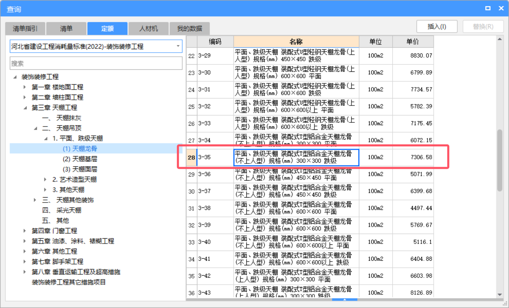Select 四、采光天棚 tree item
509x308 pixels.
(x=62, y=210)
